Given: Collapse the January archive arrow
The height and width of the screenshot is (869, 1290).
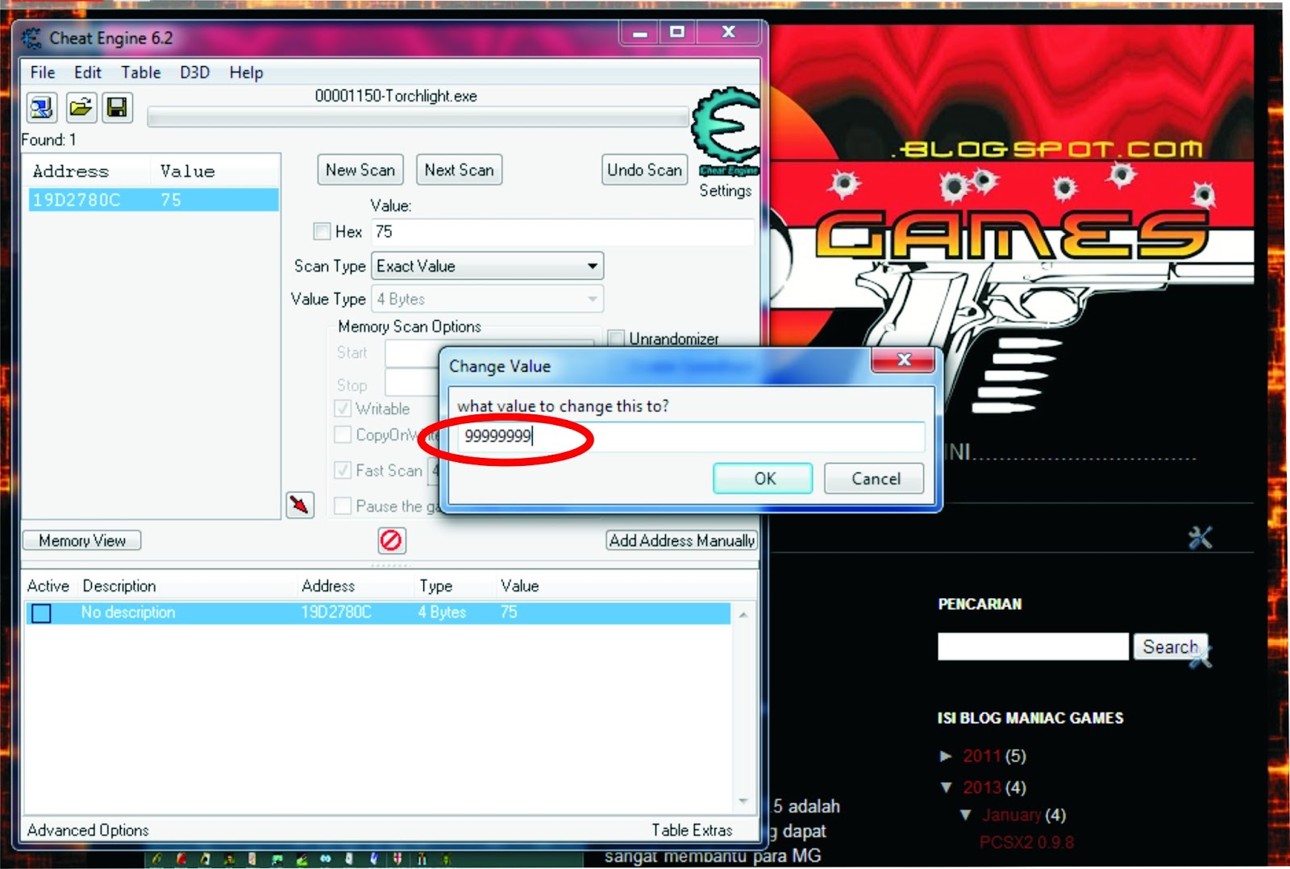Looking at the screenshot, I should click(x=966, y=815).
